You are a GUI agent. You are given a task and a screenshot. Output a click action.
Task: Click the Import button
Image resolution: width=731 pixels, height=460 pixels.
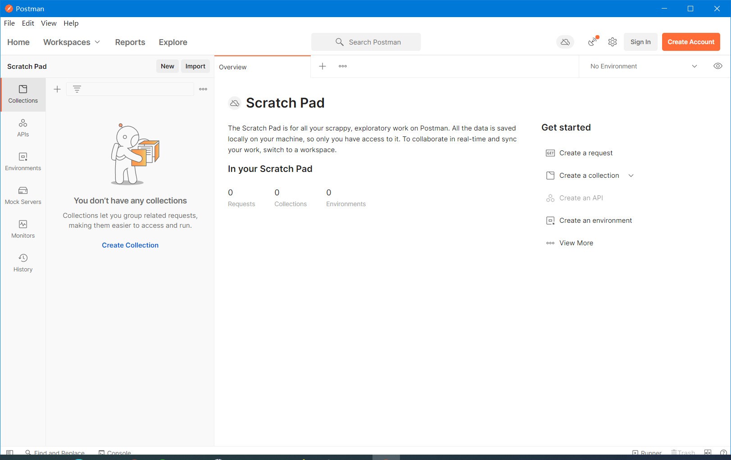195,66
